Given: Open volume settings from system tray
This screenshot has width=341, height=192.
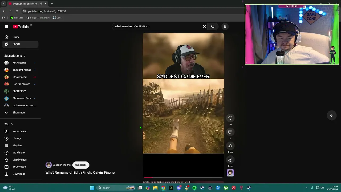Looking at the screenshot, I should coord(322,188).
